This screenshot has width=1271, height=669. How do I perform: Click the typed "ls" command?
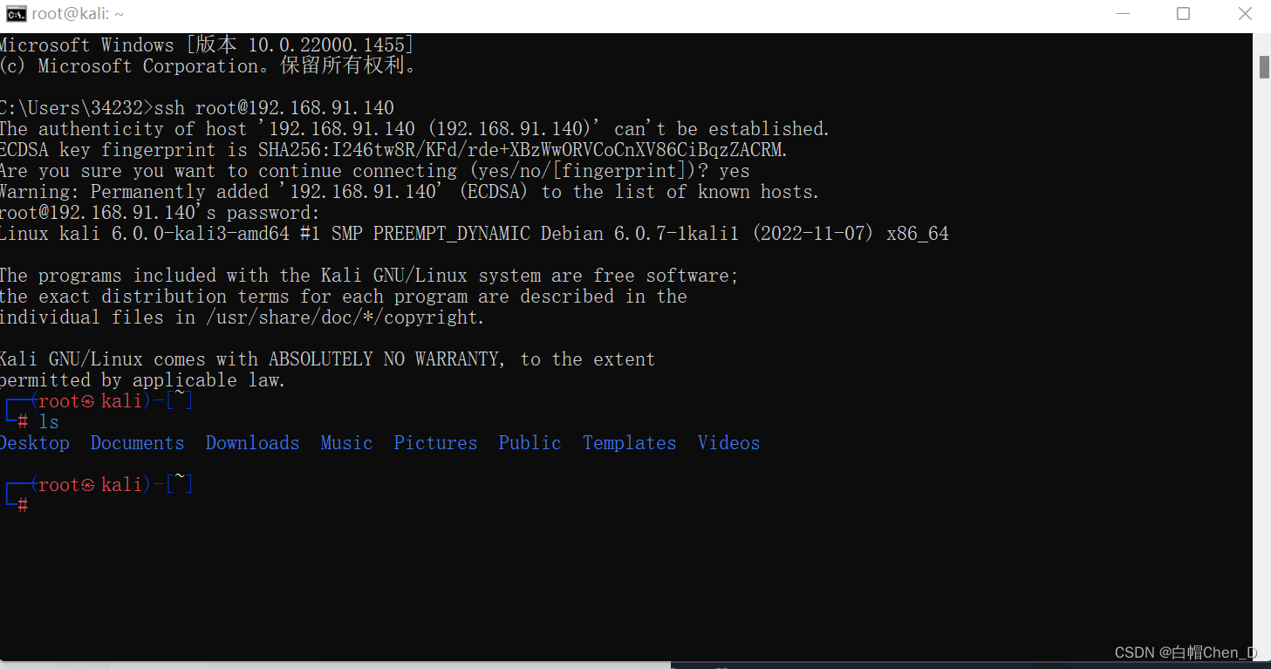click(x=48, y=422)
